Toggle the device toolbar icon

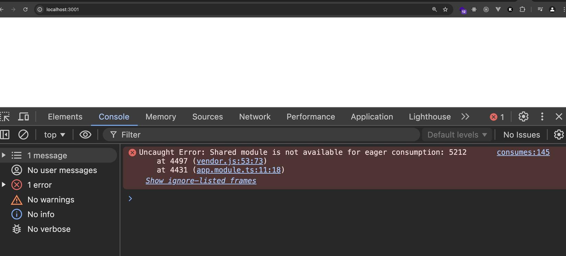(23, 117)
